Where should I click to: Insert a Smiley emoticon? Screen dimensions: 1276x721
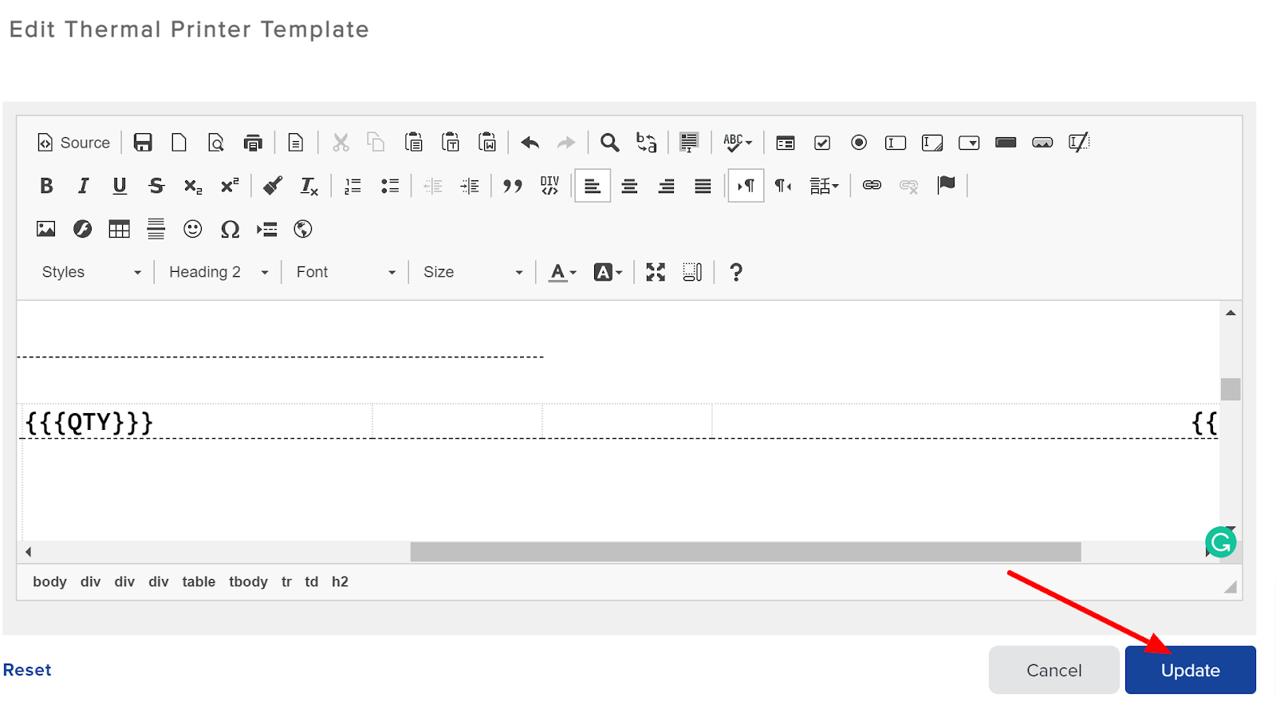tap(192, 229)
